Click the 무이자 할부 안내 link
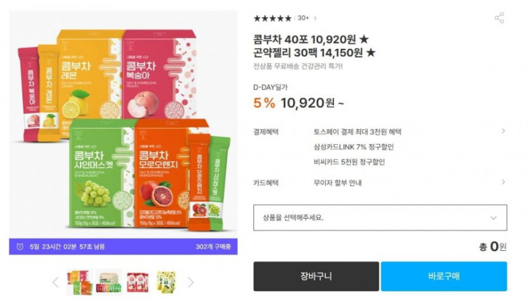 point(338,183)
